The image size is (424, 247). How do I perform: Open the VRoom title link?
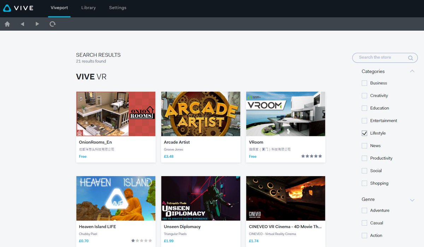pyautogui.click(x=256, y=142)
